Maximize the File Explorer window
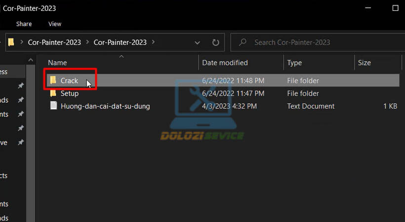This screenshot has width=405, height=222. (x=395, y=8)
